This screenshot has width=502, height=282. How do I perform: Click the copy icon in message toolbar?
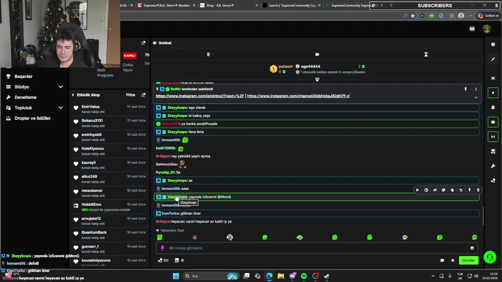[x=452, y=190]
